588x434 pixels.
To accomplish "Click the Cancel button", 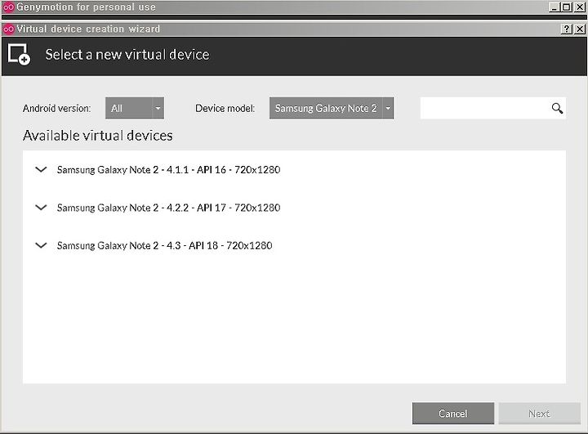I will pos(453,414).
